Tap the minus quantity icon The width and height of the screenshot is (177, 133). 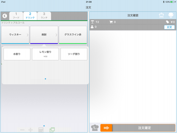pos(22,130)
